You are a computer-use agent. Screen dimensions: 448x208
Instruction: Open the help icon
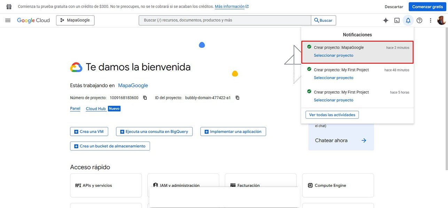click(418, 20)
